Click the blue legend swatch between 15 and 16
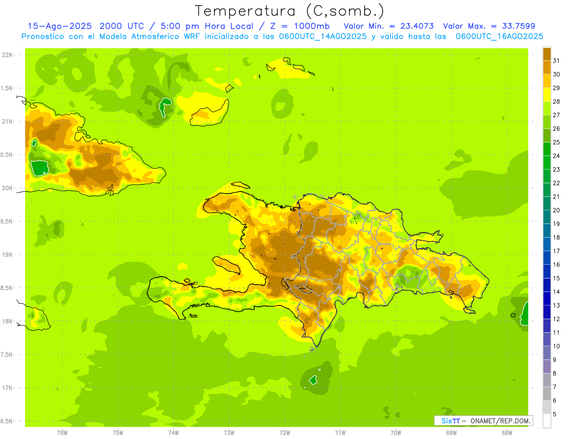 pyautogui.click(x=547, y=271)
